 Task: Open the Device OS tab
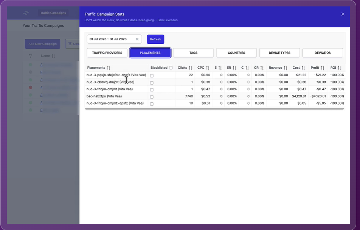click(x=323, y=53)
